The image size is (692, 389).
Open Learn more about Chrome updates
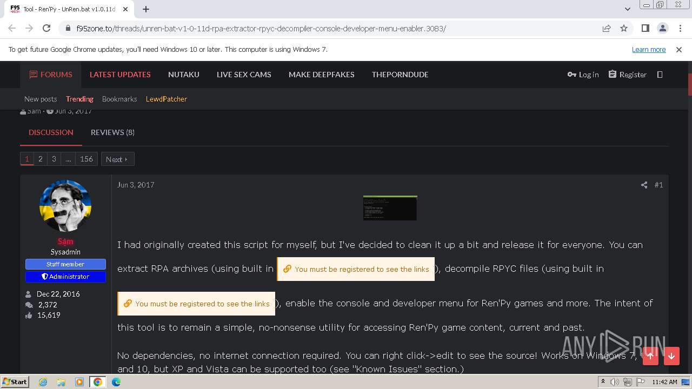[x=649, y=49]
